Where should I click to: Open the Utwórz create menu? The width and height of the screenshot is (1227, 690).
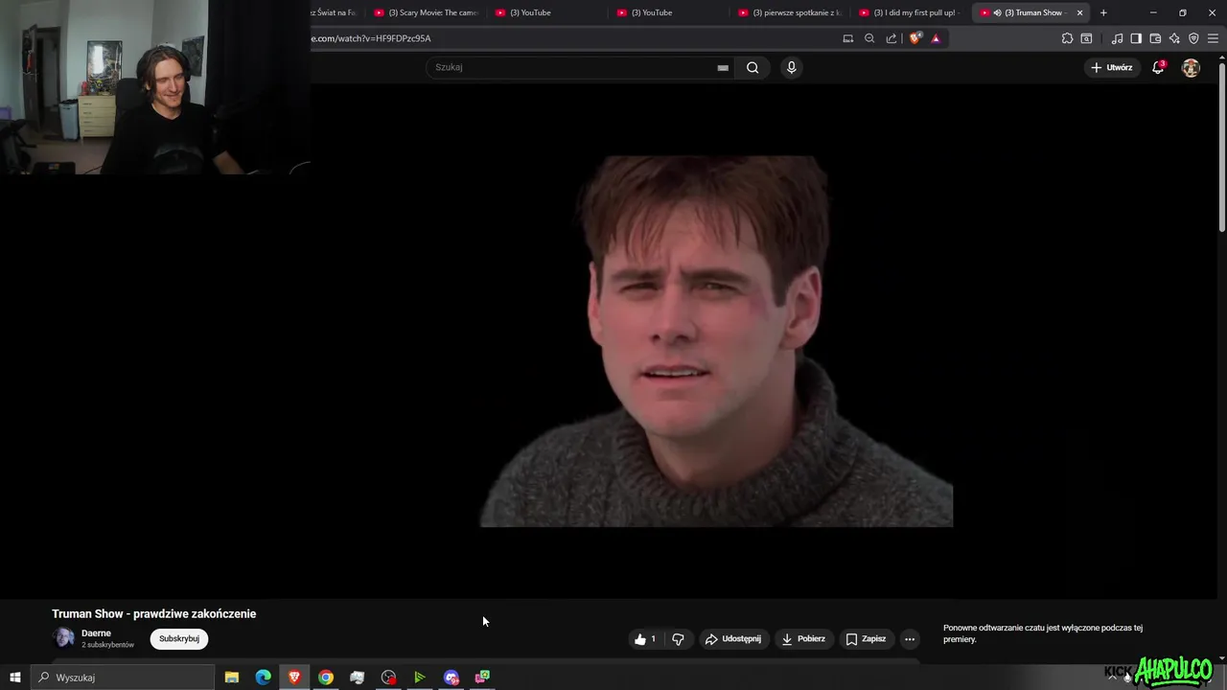coord(1112,67)
